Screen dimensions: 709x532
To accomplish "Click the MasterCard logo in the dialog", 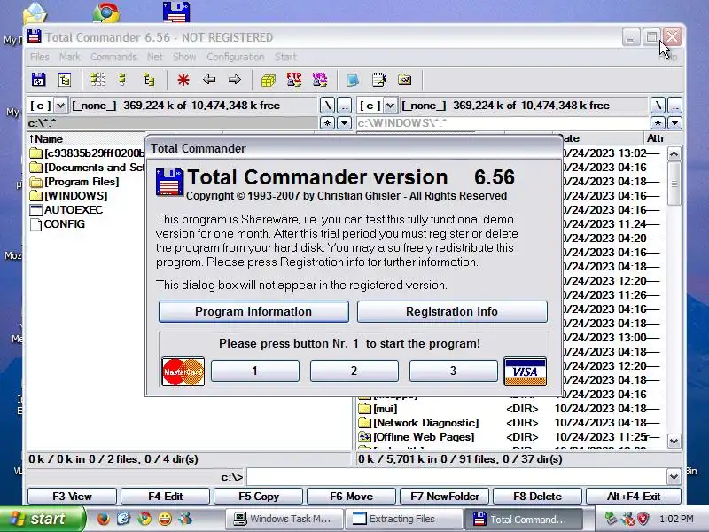I will tap(183, 372).
